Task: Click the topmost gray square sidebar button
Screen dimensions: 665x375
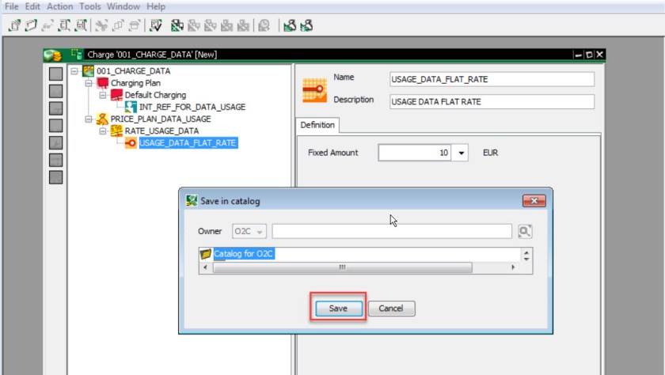Action: point(55,74)
